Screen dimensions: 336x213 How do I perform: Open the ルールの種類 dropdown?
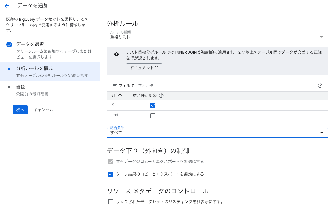click(217, 37)
